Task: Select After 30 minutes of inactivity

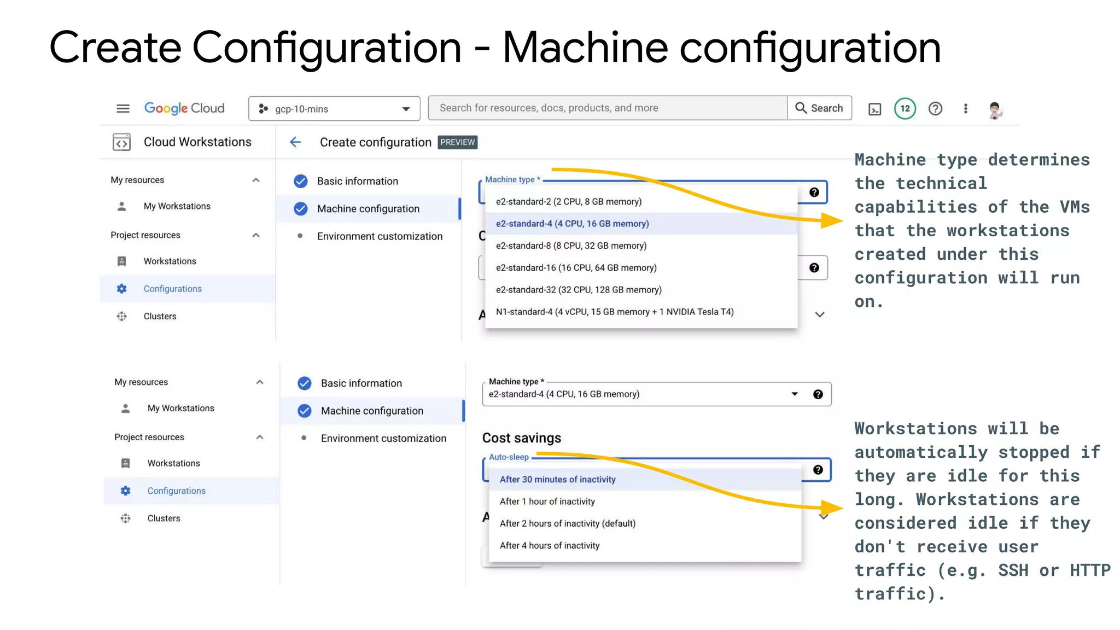Action: [x=645, y=480]
